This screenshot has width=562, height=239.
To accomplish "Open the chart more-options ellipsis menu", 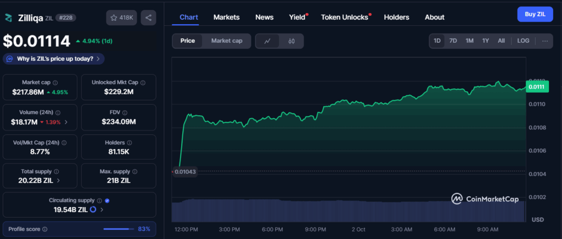I will (x=544, y=41).
